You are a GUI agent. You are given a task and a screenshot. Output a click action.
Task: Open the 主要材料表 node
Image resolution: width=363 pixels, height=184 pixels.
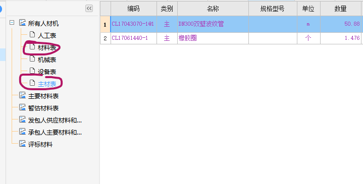[43, 96]
